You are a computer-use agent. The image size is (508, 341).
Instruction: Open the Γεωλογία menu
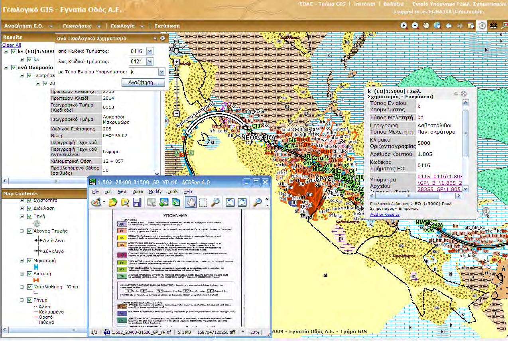(x=128, y=26)
